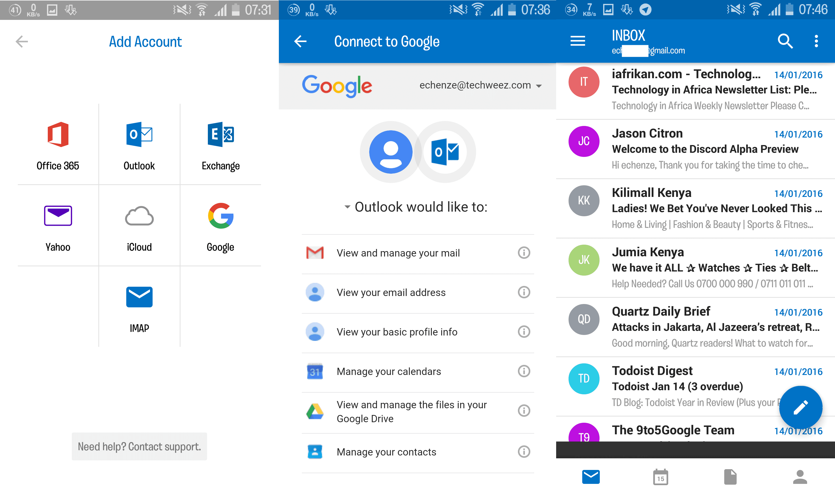The image size is (835, 496).
Task: Switch to the Mail tab in bottom bar
Action: point(590,477)
